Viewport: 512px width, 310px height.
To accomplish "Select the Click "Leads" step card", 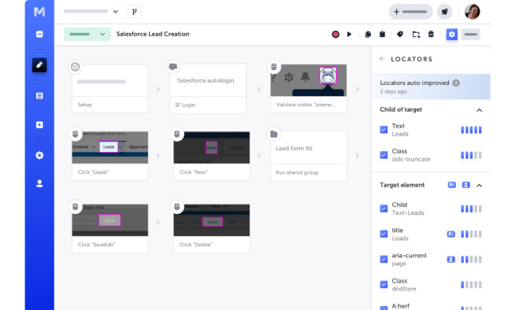I will (110, 156).
